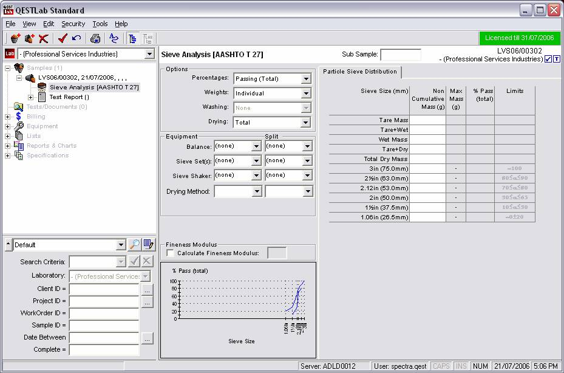Click the blue undo arrow icon
Screen dimensions: 564x373
tap(76, 38)
